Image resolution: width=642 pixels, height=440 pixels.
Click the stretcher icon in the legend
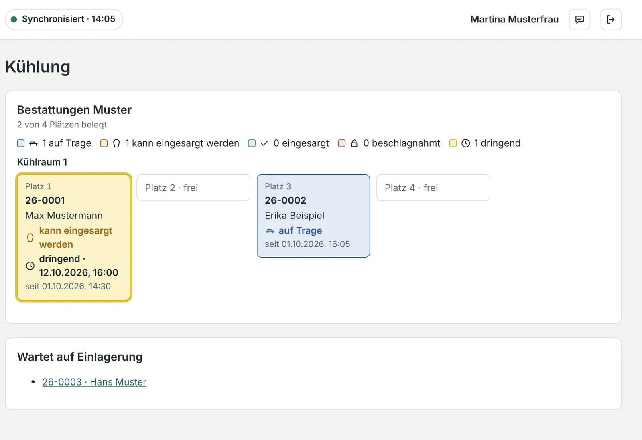coord(33,143)
